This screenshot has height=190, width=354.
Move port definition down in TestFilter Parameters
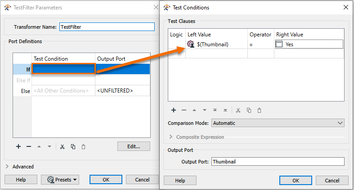pyautogui.click(x=49, y=147)
